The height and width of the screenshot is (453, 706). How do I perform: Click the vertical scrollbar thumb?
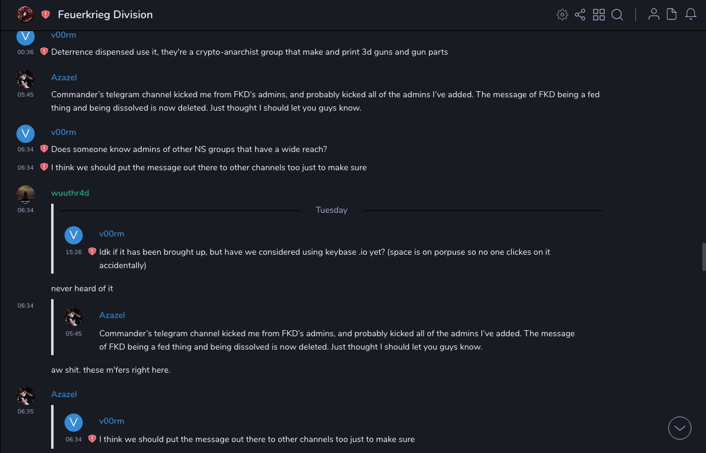[x=704, y=257]
